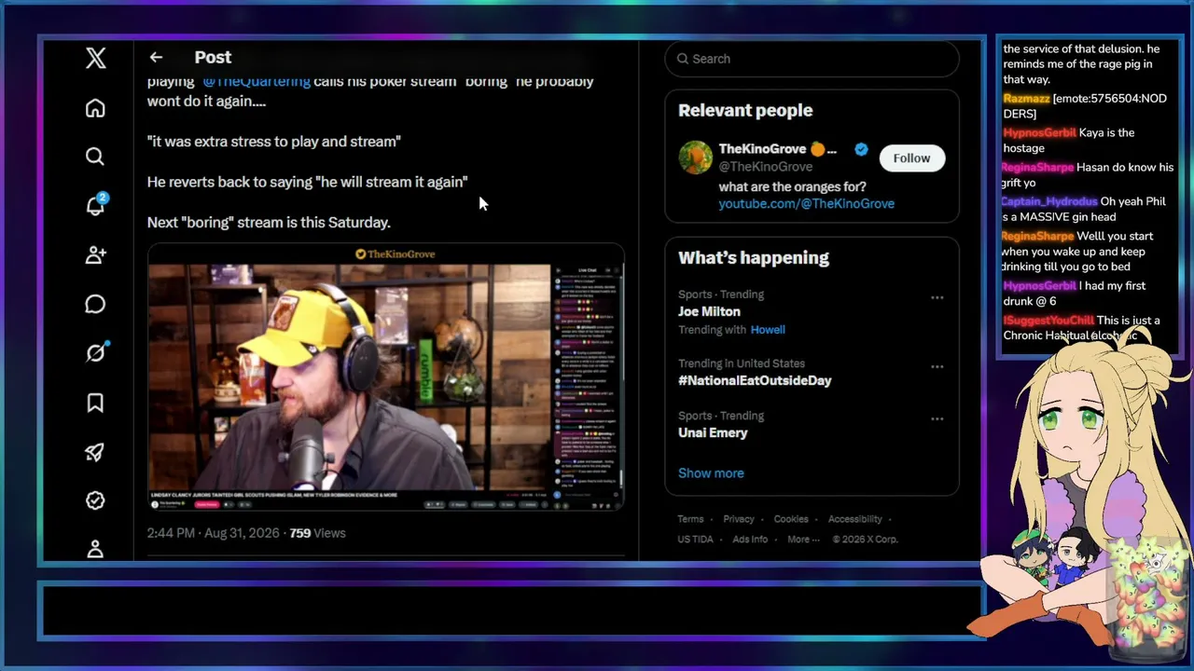Follow TheKinoGrove

click(911, 158)
